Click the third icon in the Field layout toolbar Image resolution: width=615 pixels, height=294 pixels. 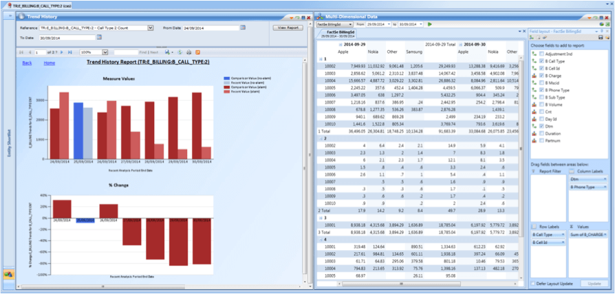(x=545, y=38)
